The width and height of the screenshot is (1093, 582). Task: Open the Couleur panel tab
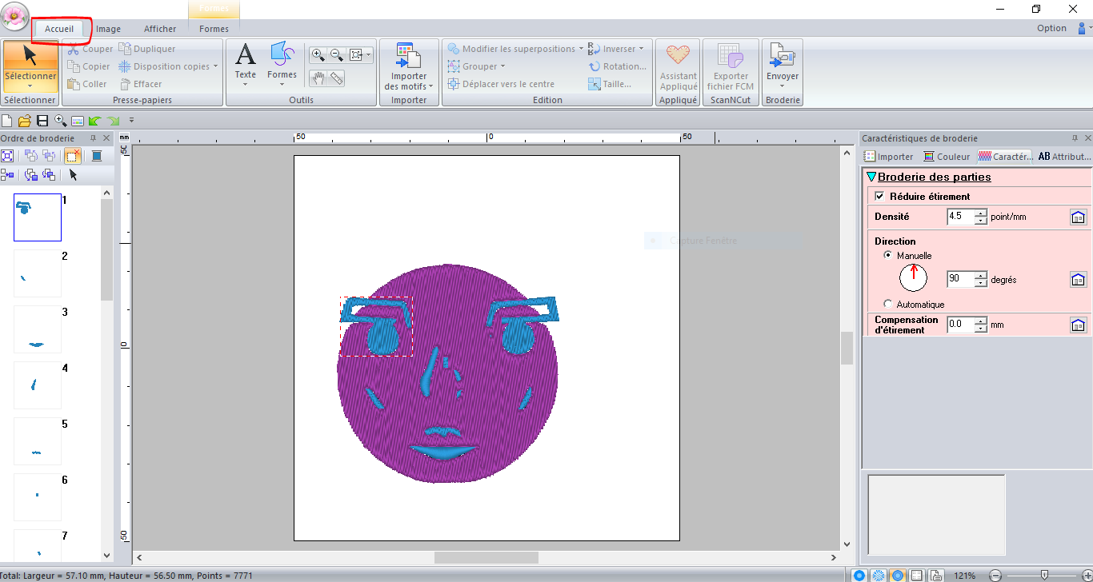coord(947,157)
